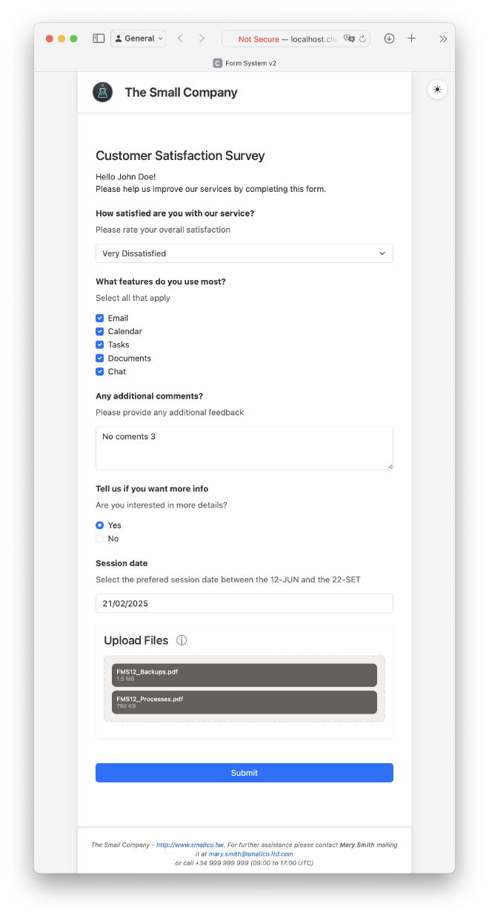Screen dimensions: 489x918
Task: Click the info icon next to Upload Files
Action: (x=182, y=640)
